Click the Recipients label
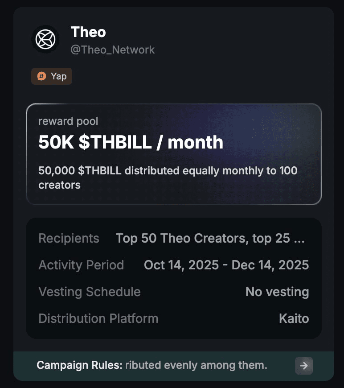Screen dimensions: 344x388 69,238
